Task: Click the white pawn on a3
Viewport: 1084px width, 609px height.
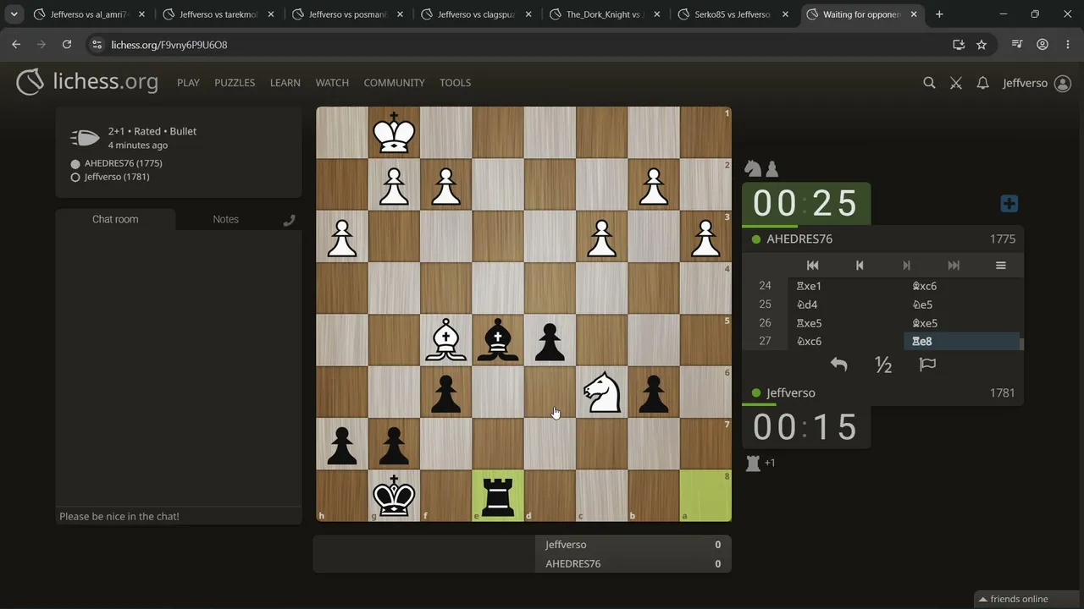Action: (x=705, y=237)
